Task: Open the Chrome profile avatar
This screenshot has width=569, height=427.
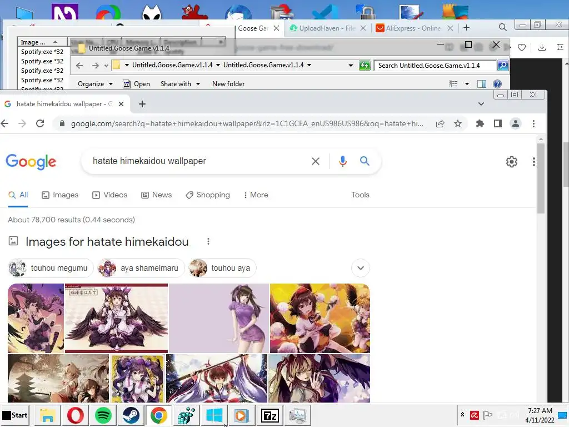Action: 515,124
